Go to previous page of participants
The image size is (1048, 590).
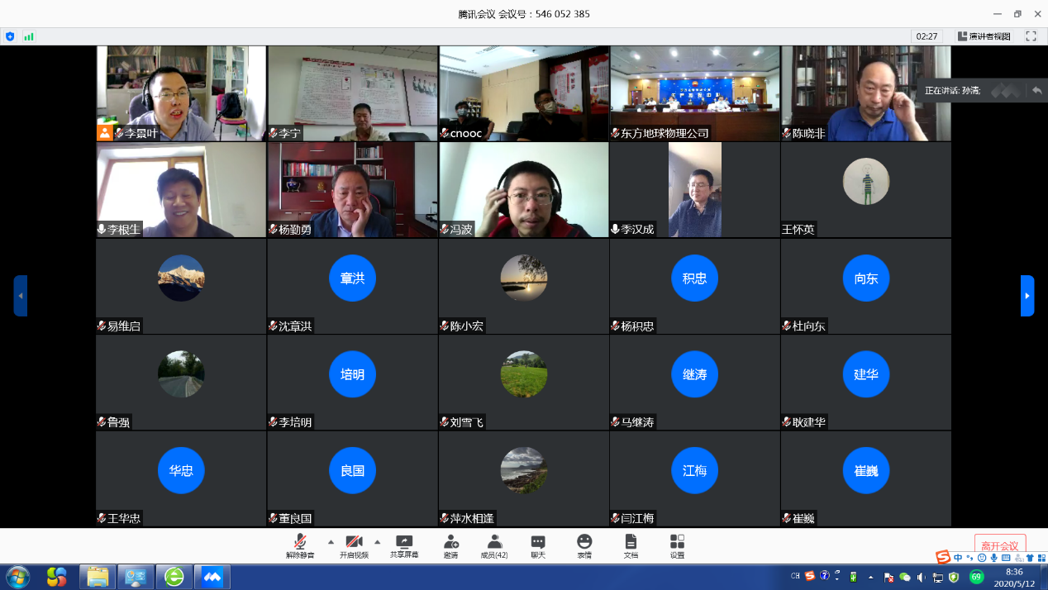point(21,296)
